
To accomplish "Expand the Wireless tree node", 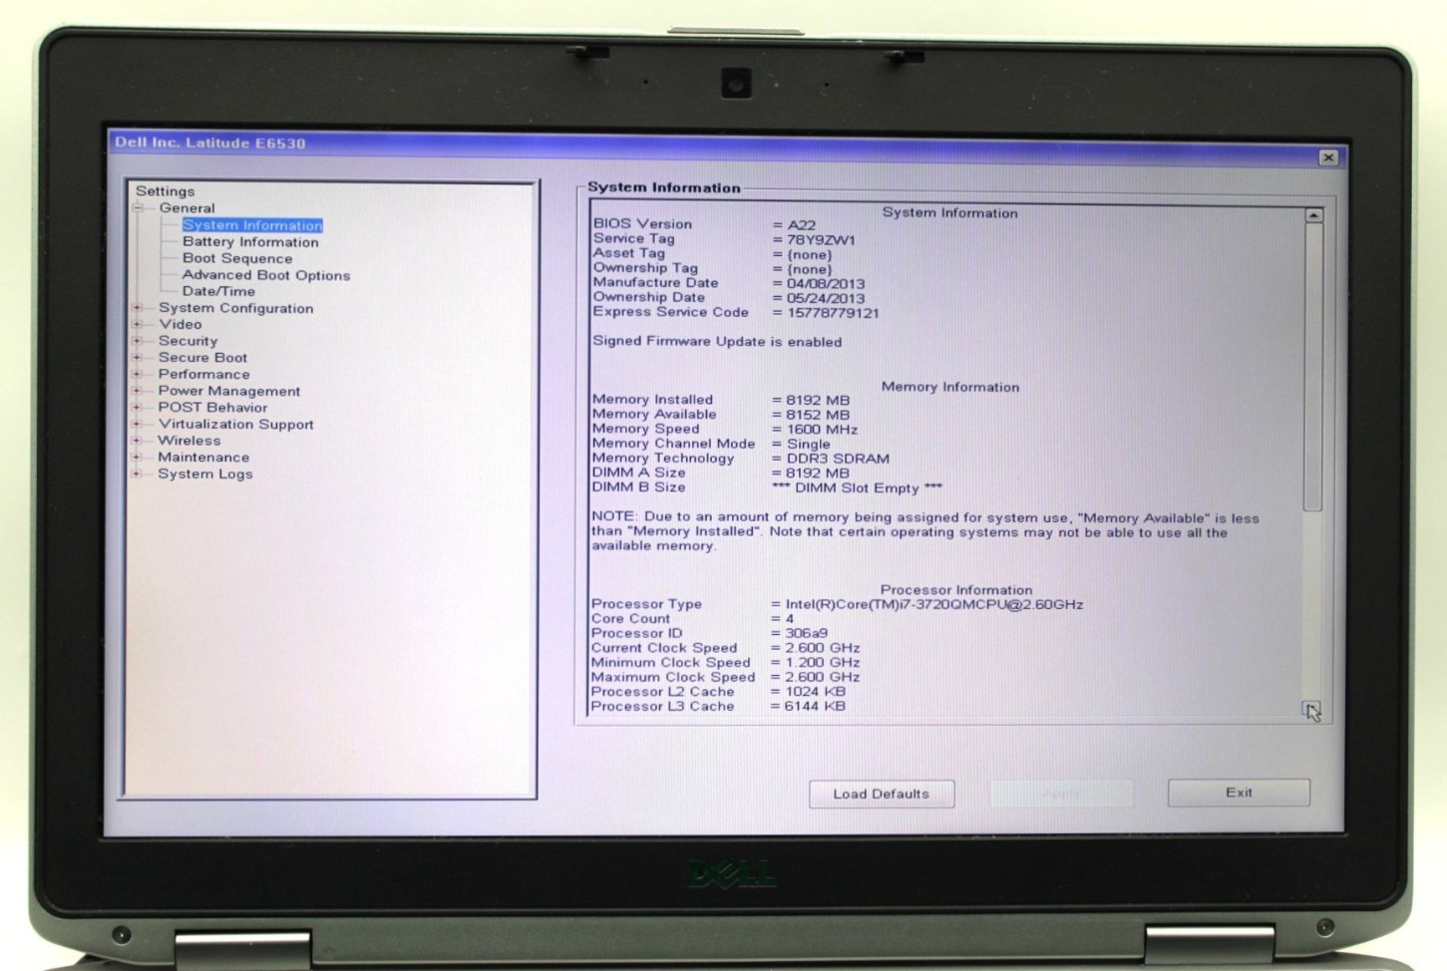I will point(138,441).
